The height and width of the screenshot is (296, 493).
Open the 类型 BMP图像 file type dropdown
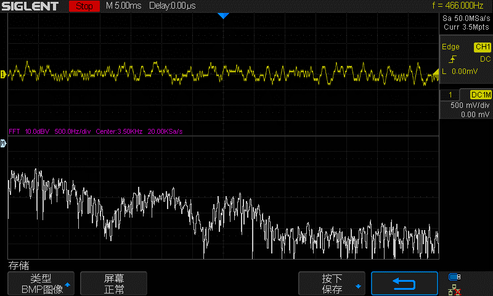tap(41, 284)
